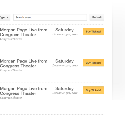
Task: Click the first event's Decebmer 3rd, 2012 date
Action: click(x=65, y=34)
